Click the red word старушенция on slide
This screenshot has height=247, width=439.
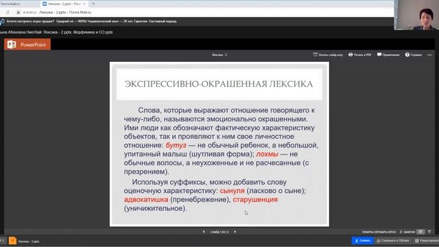coord(255,200)
